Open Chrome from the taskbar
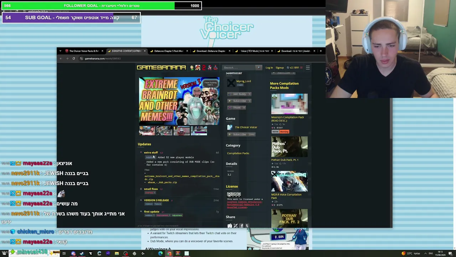456x257 pixels. (169, 253)
